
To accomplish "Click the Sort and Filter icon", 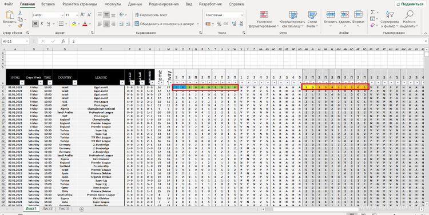I will (390, 14).
